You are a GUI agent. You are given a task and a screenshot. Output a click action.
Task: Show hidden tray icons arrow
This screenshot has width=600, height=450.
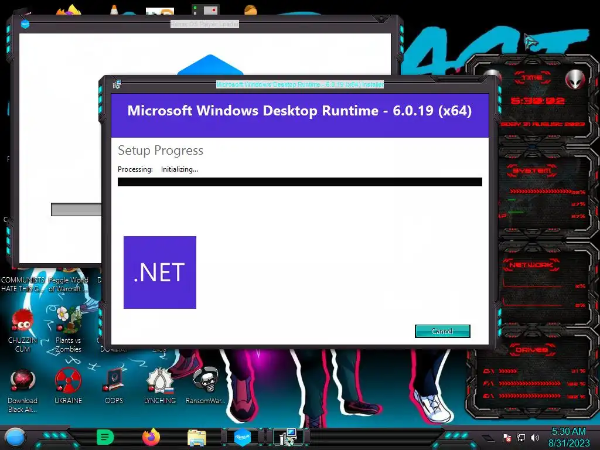[488, 438]
